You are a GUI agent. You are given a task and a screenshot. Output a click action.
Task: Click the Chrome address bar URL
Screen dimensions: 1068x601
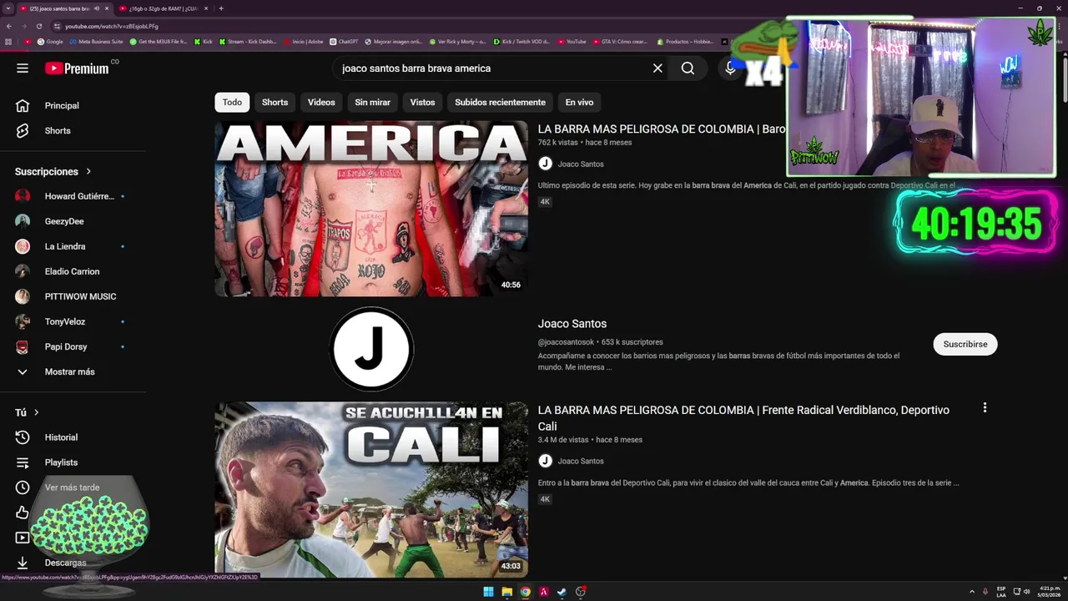pyautogui.click(x=112, y=26)
